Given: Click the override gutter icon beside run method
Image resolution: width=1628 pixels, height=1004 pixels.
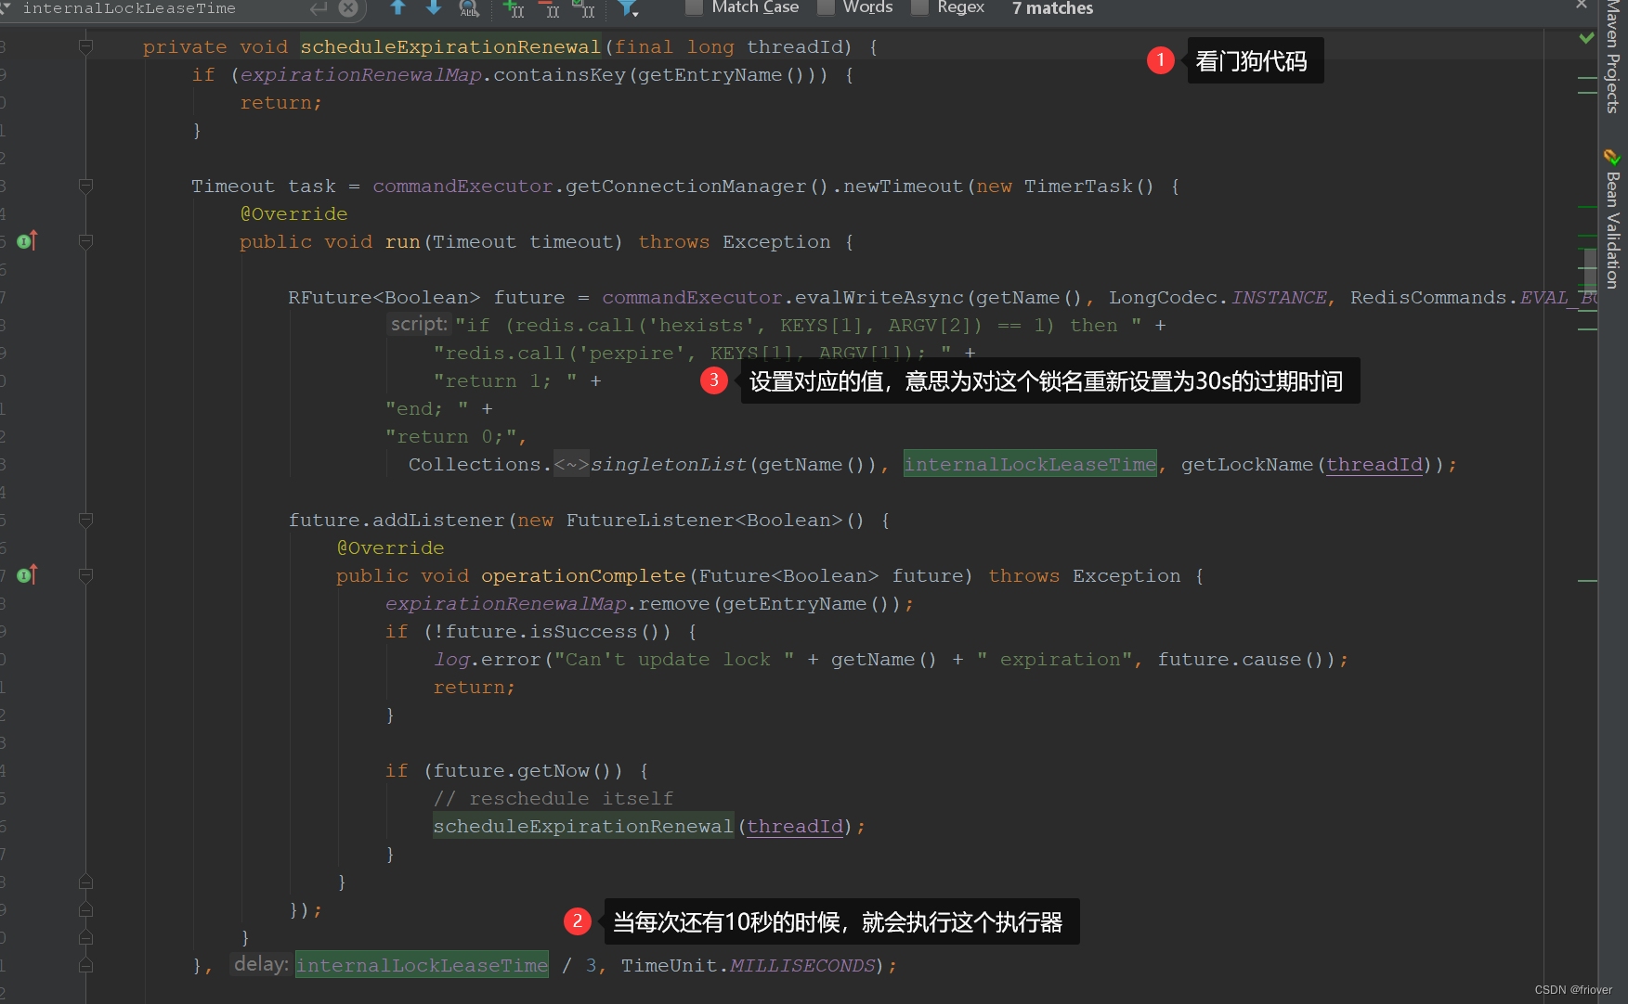Looking at the screenshot, I should point(27,240).
